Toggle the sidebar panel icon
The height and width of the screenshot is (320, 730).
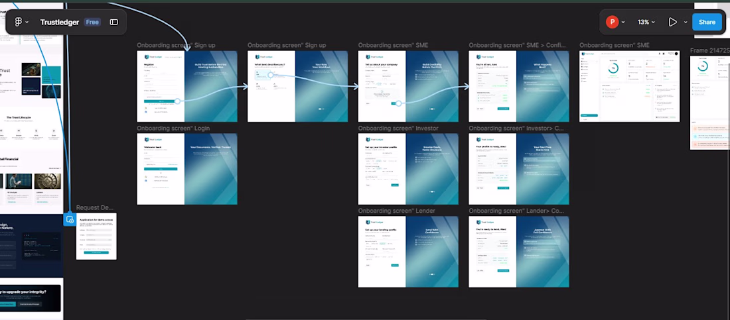pyautogui.click(x=113, y=22)
